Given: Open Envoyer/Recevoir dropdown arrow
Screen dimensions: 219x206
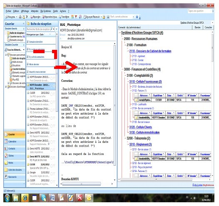Looking at the screenshot, I should coord(101,17).
